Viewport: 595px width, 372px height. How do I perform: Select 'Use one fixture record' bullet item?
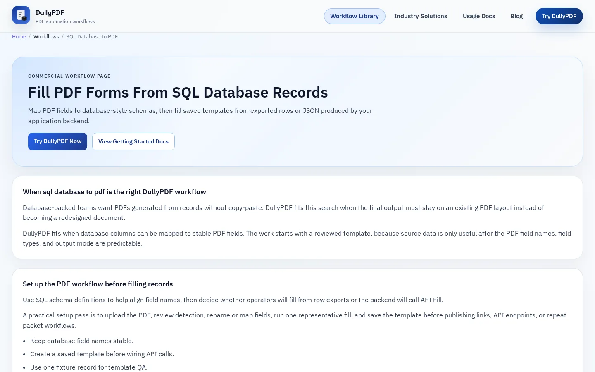coord(89,367)
